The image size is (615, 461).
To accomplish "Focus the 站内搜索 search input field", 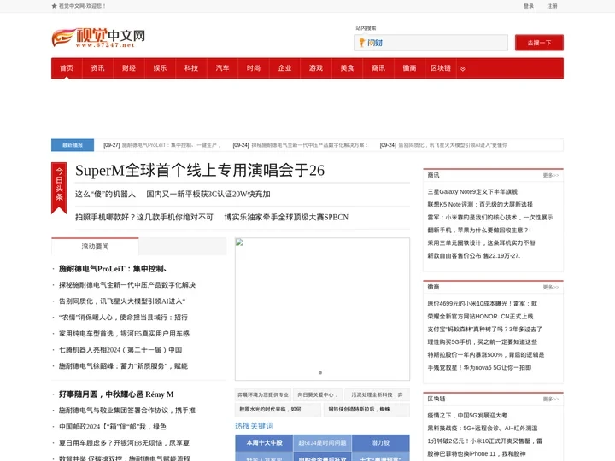I will 431,43.
